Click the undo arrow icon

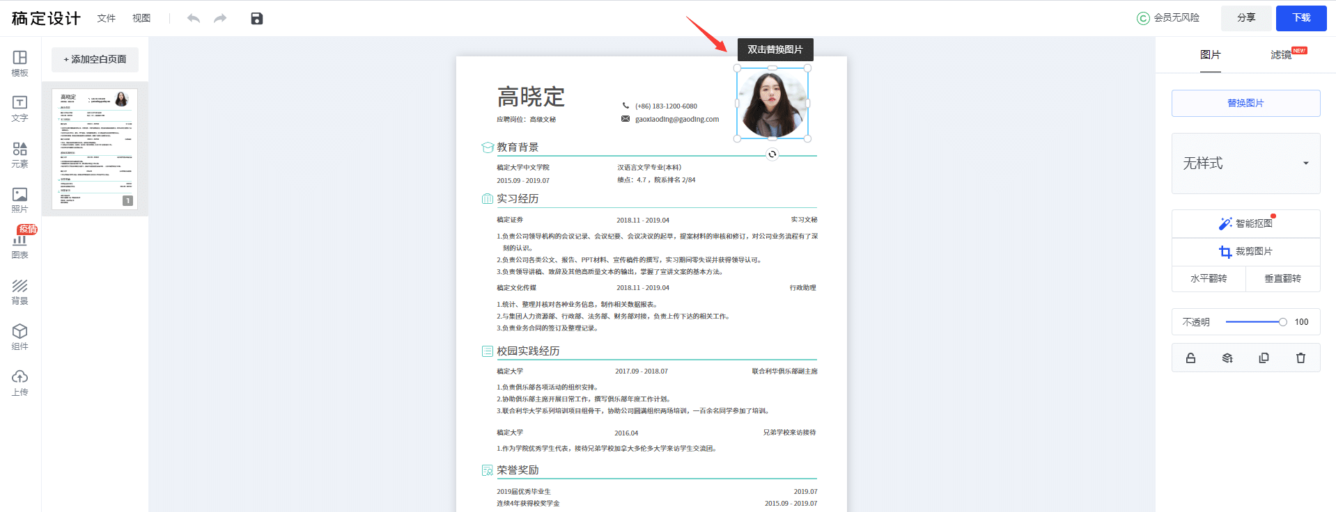coord(194,19)
